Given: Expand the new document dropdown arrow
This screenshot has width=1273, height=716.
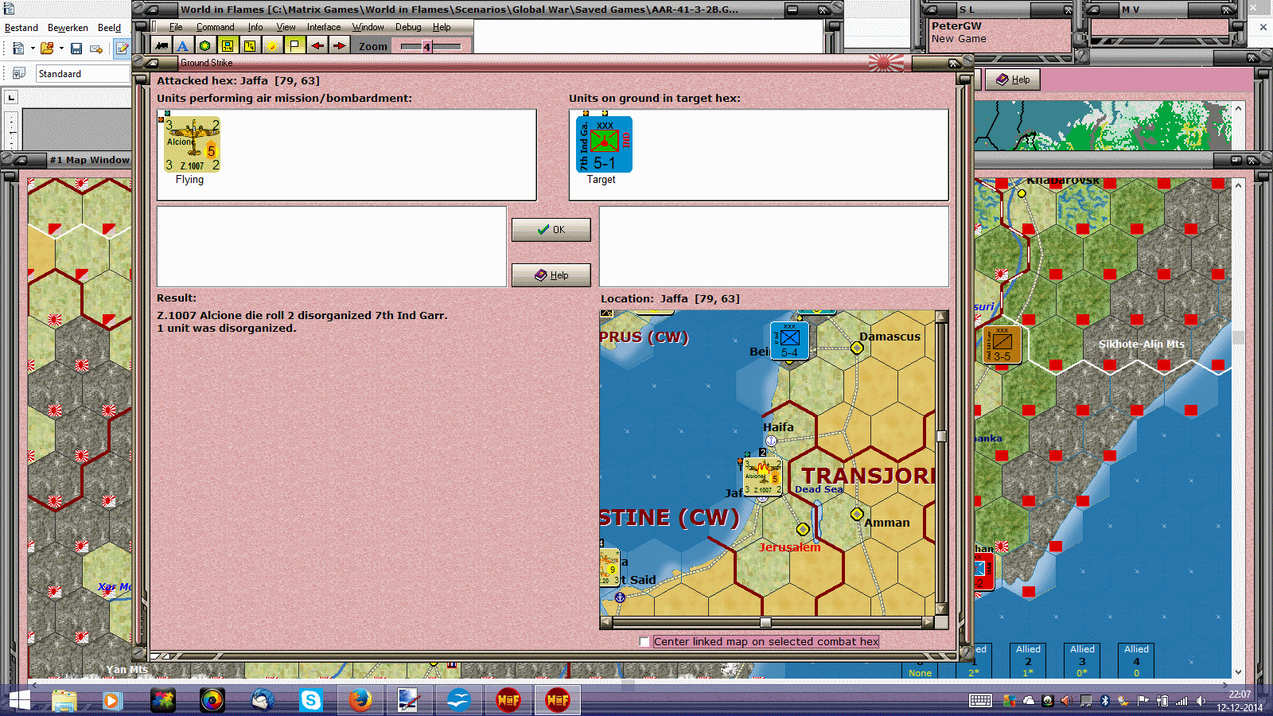Looking at the screenshot, I should pyautogui.click(x=33, y=49).
